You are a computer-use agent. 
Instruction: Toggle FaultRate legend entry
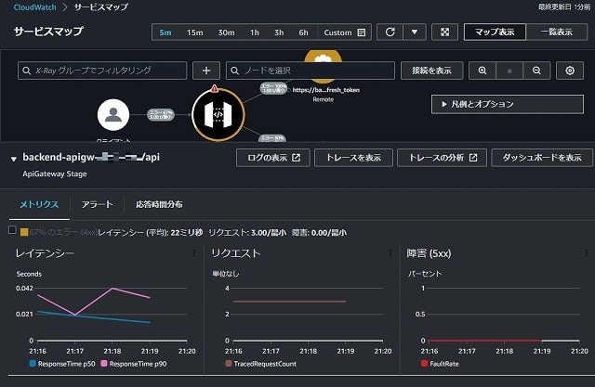(x=440, y=364)
